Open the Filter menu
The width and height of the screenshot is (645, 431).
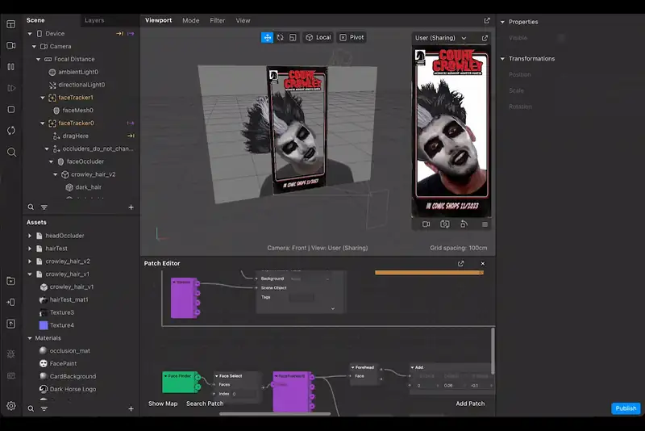217,21
